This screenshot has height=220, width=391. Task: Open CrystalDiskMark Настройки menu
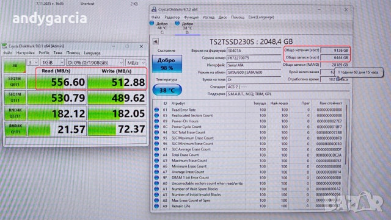pyautogui.click(x=25, y=53)
